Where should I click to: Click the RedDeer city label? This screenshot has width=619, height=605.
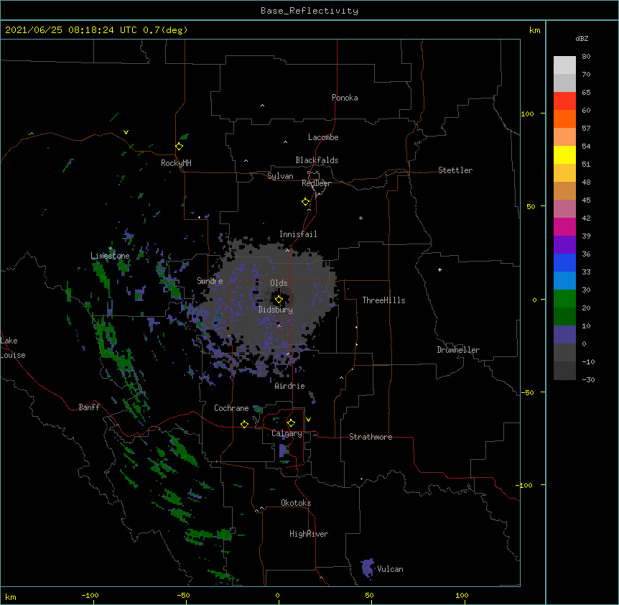coord(316,183)
